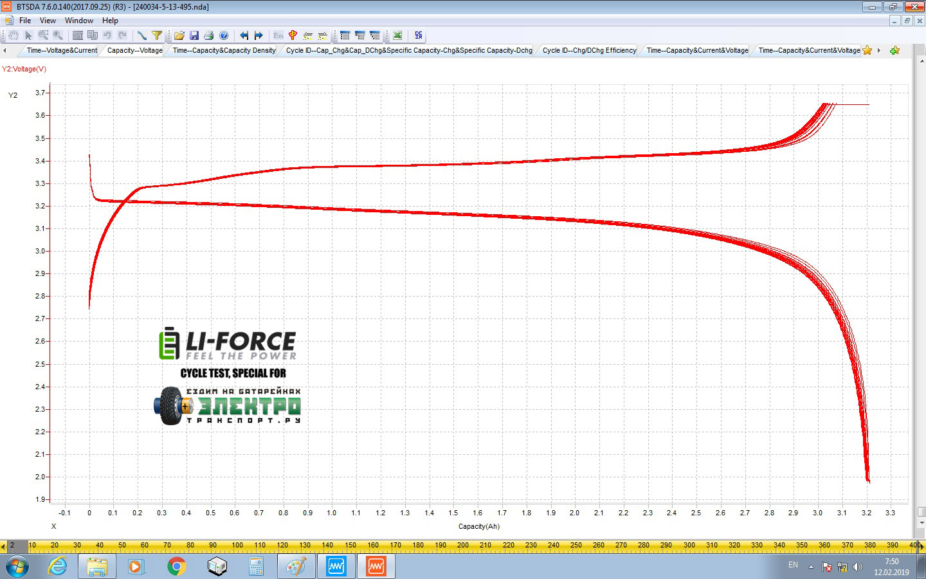Screen dimensions: 926x579
Task: Open the yellow funnel filter
Action: tap(157, 35)
